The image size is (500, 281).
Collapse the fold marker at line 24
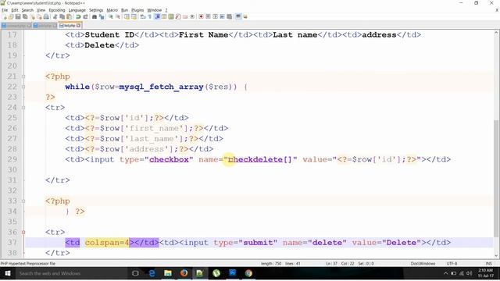coord(23,108)
